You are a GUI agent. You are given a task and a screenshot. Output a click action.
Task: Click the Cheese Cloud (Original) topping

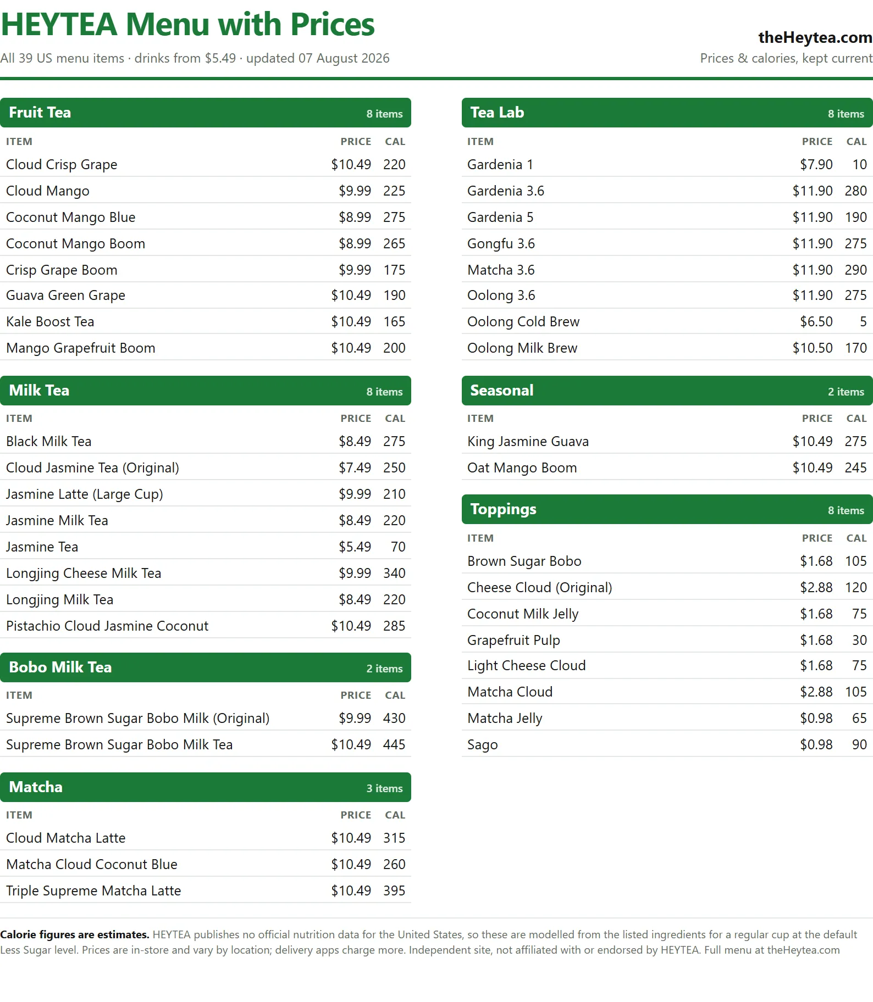click(667, 587)
